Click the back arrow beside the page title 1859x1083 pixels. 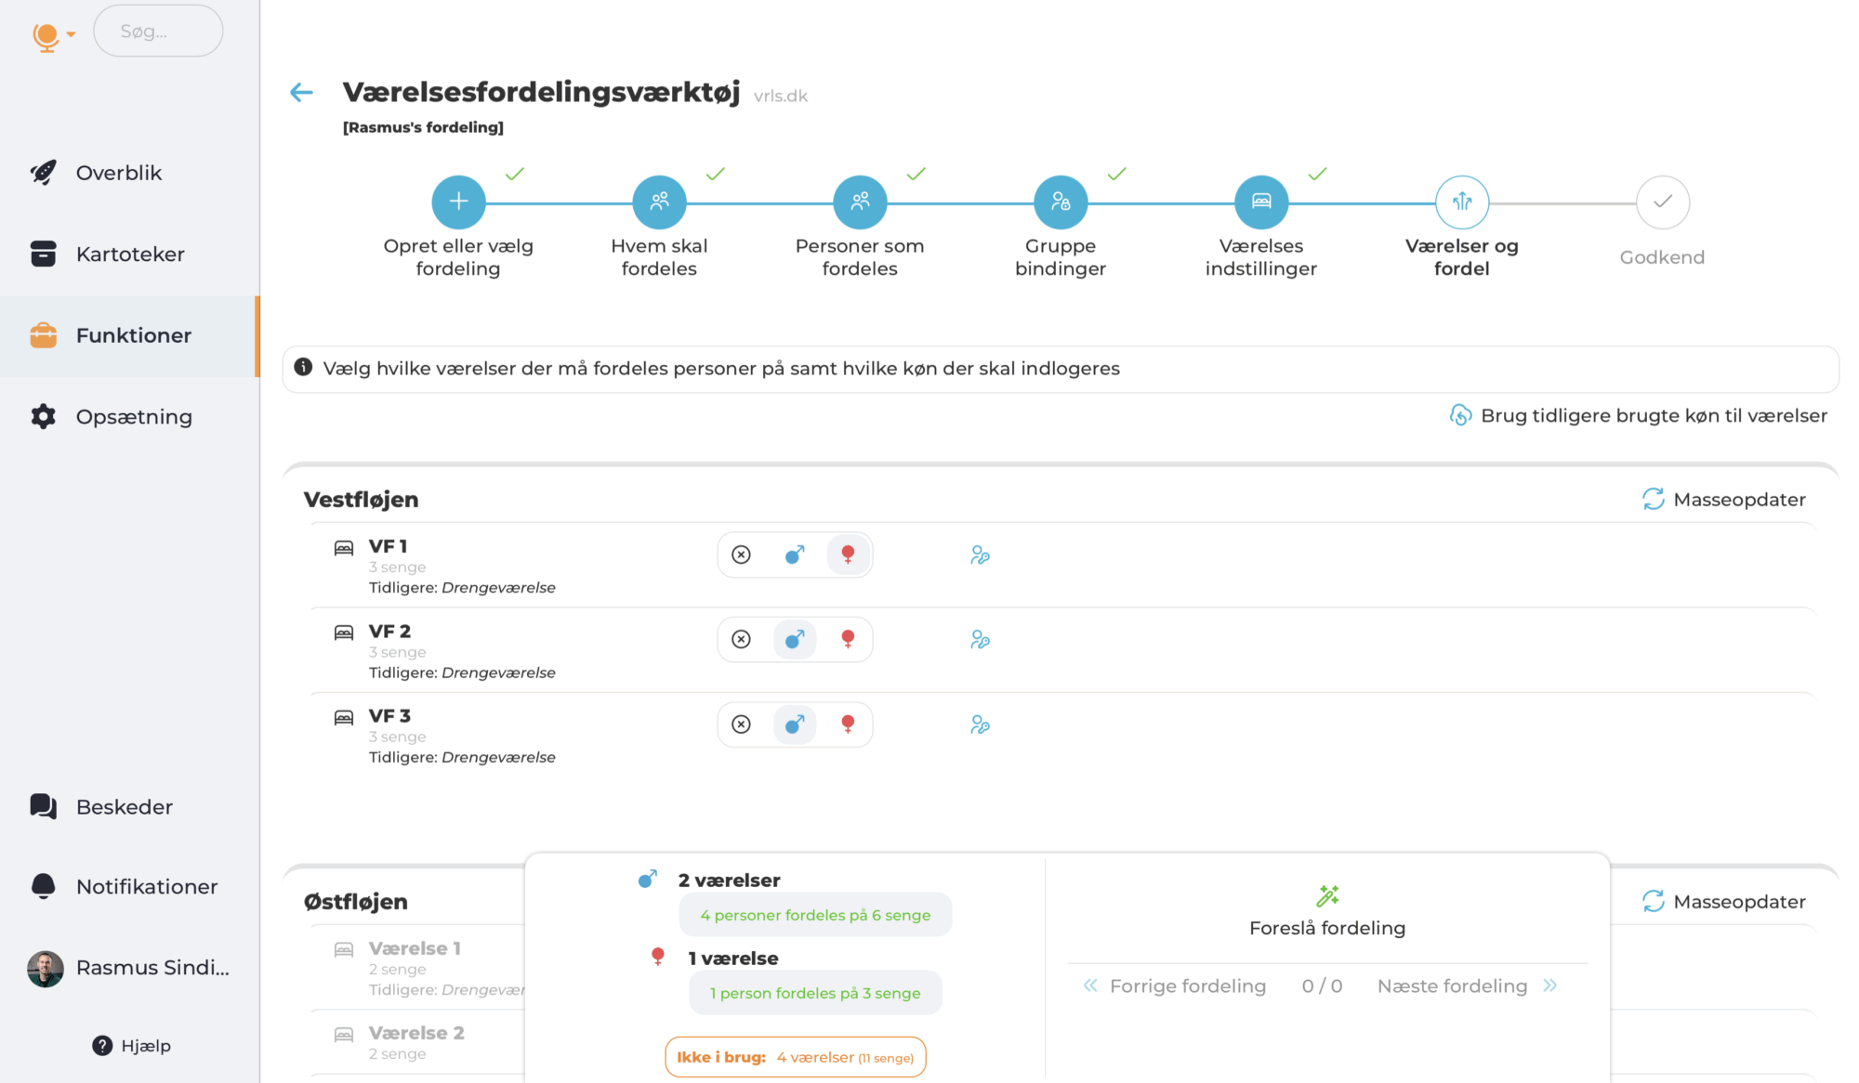[301, 92]
